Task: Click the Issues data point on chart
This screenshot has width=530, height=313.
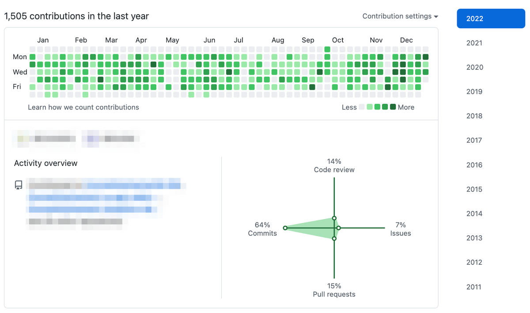Action: pyautogui.click(x=339, y=228)
